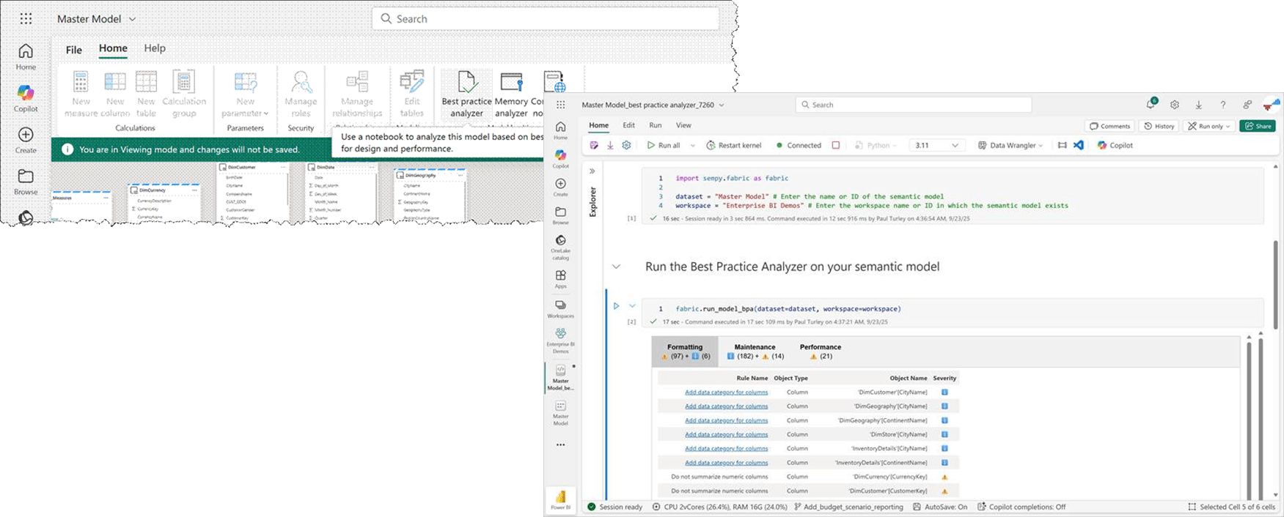Switch to View tab in notebook
The image size is (1284, 517).
click(x=683, y=125)
